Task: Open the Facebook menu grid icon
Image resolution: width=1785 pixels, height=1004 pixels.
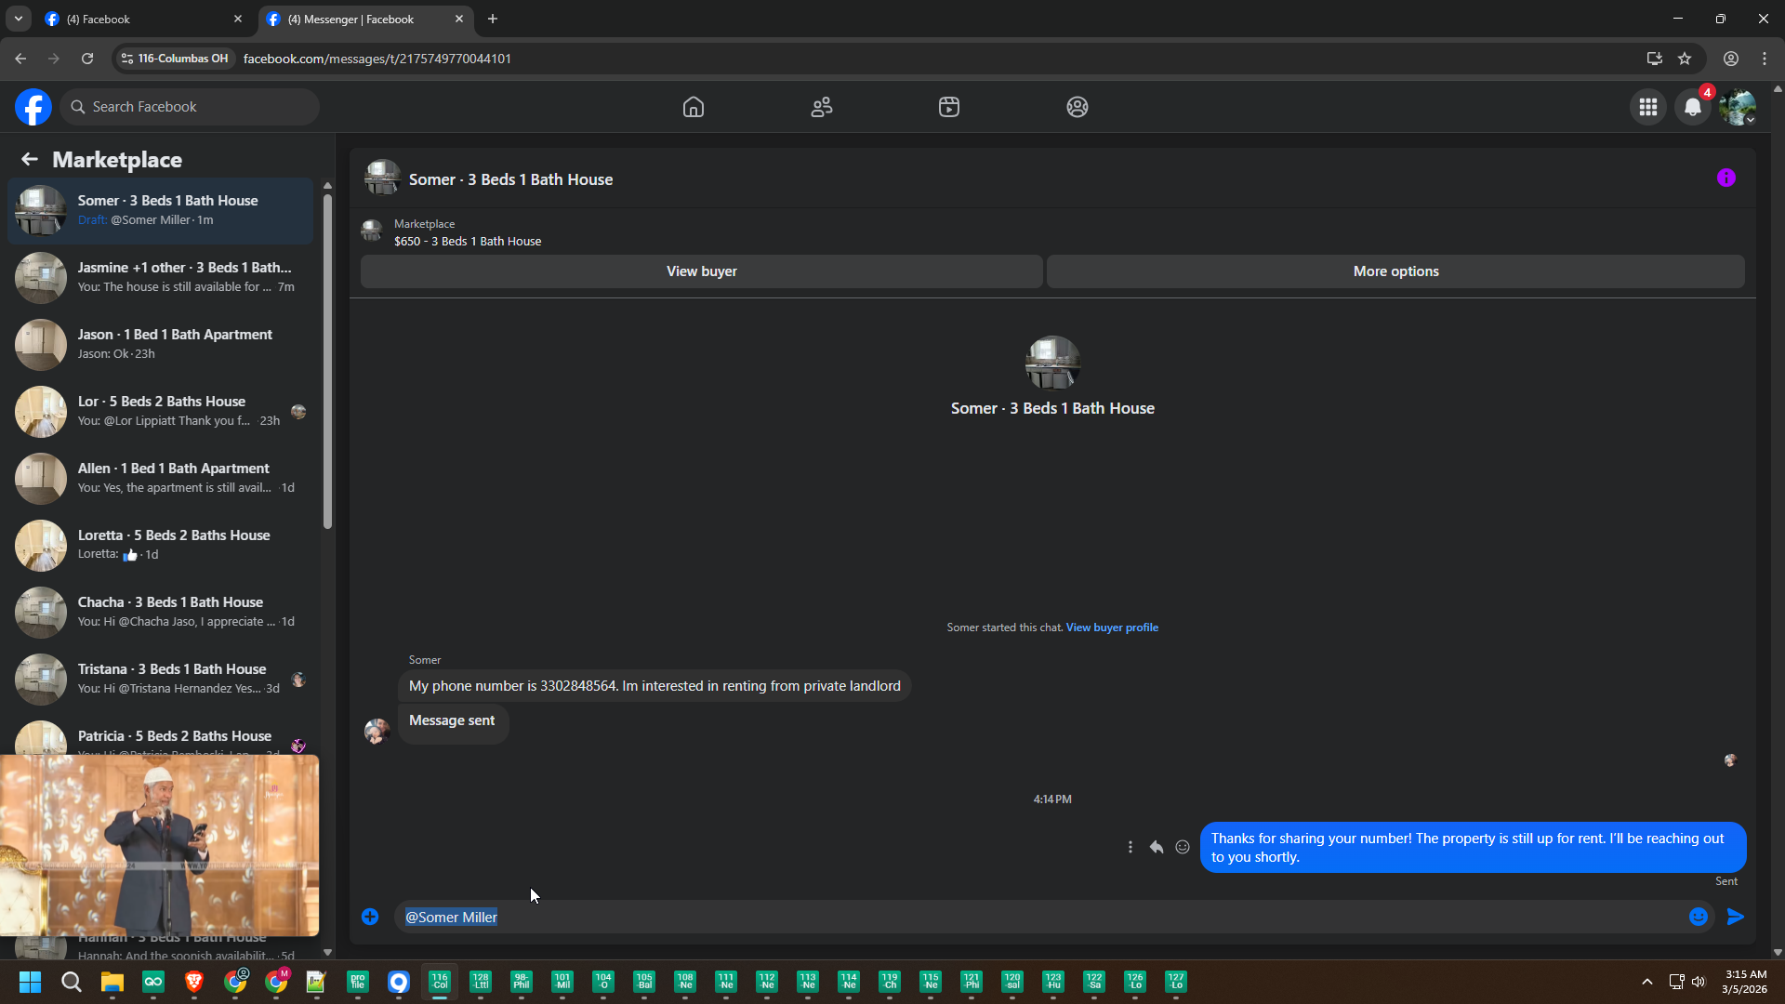Action: [x=1648, y=107]
